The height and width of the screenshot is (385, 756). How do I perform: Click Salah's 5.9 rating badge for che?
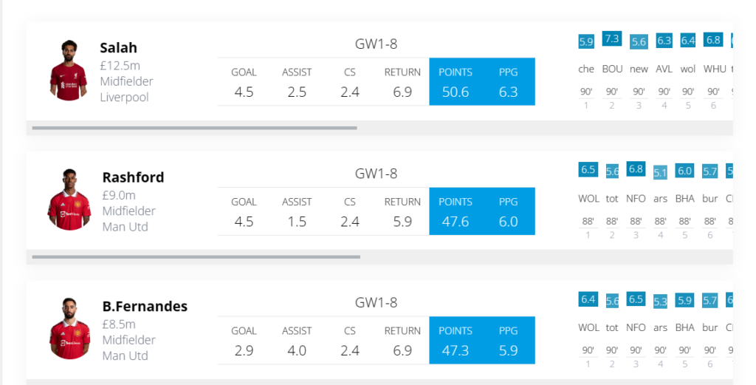pyautogui.click(x=586, y=41)
